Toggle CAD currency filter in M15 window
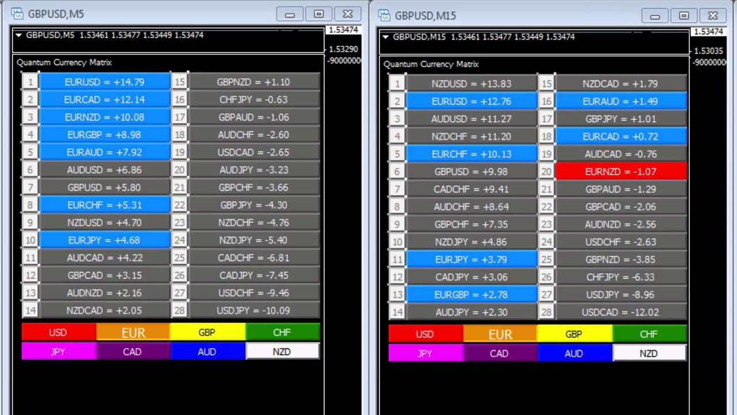 500,353
